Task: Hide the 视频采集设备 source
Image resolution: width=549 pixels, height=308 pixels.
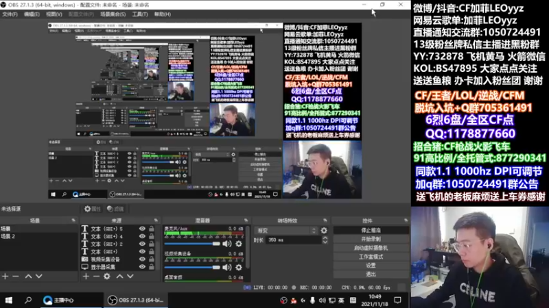Action: (x=142, y=259)
